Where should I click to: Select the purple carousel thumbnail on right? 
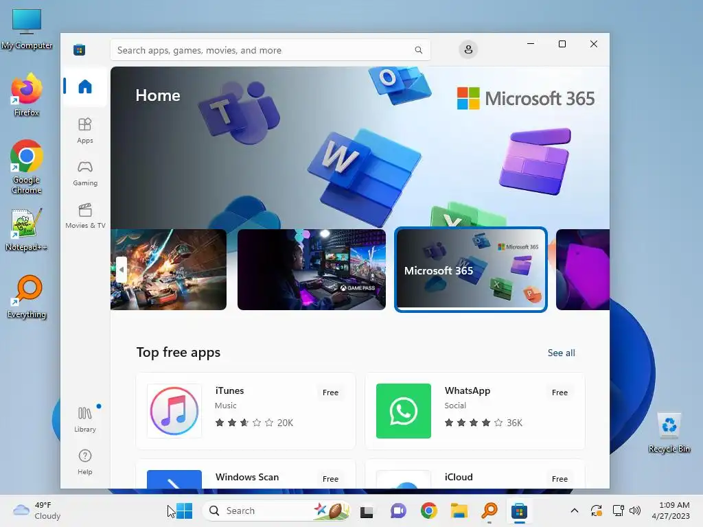coord(583,269)
